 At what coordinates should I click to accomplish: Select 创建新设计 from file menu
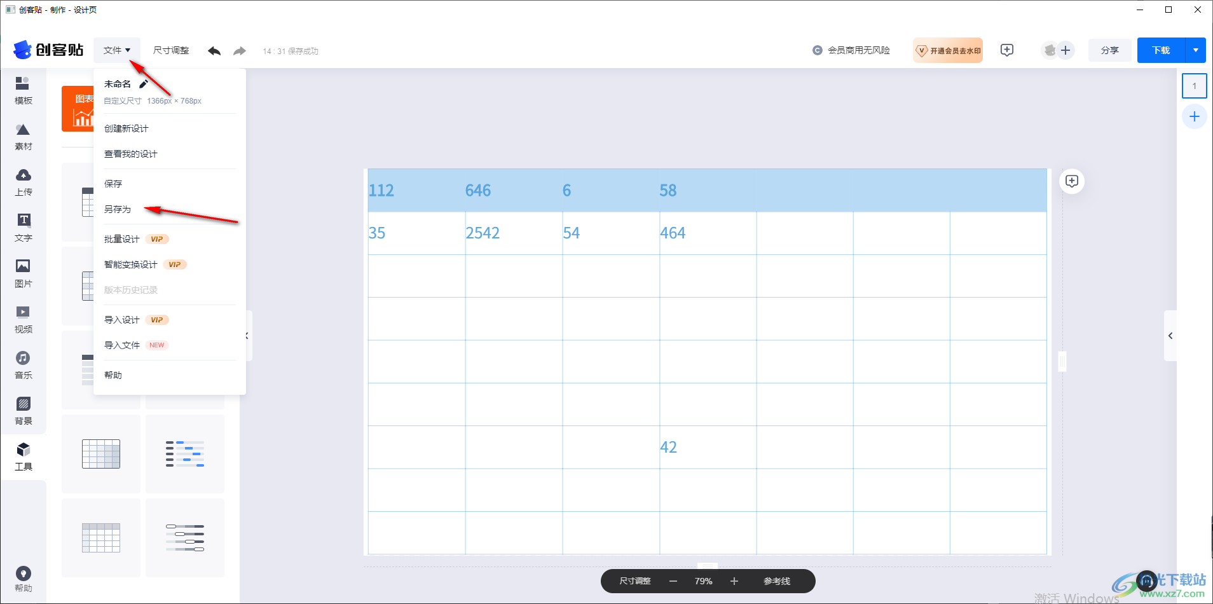127,128
